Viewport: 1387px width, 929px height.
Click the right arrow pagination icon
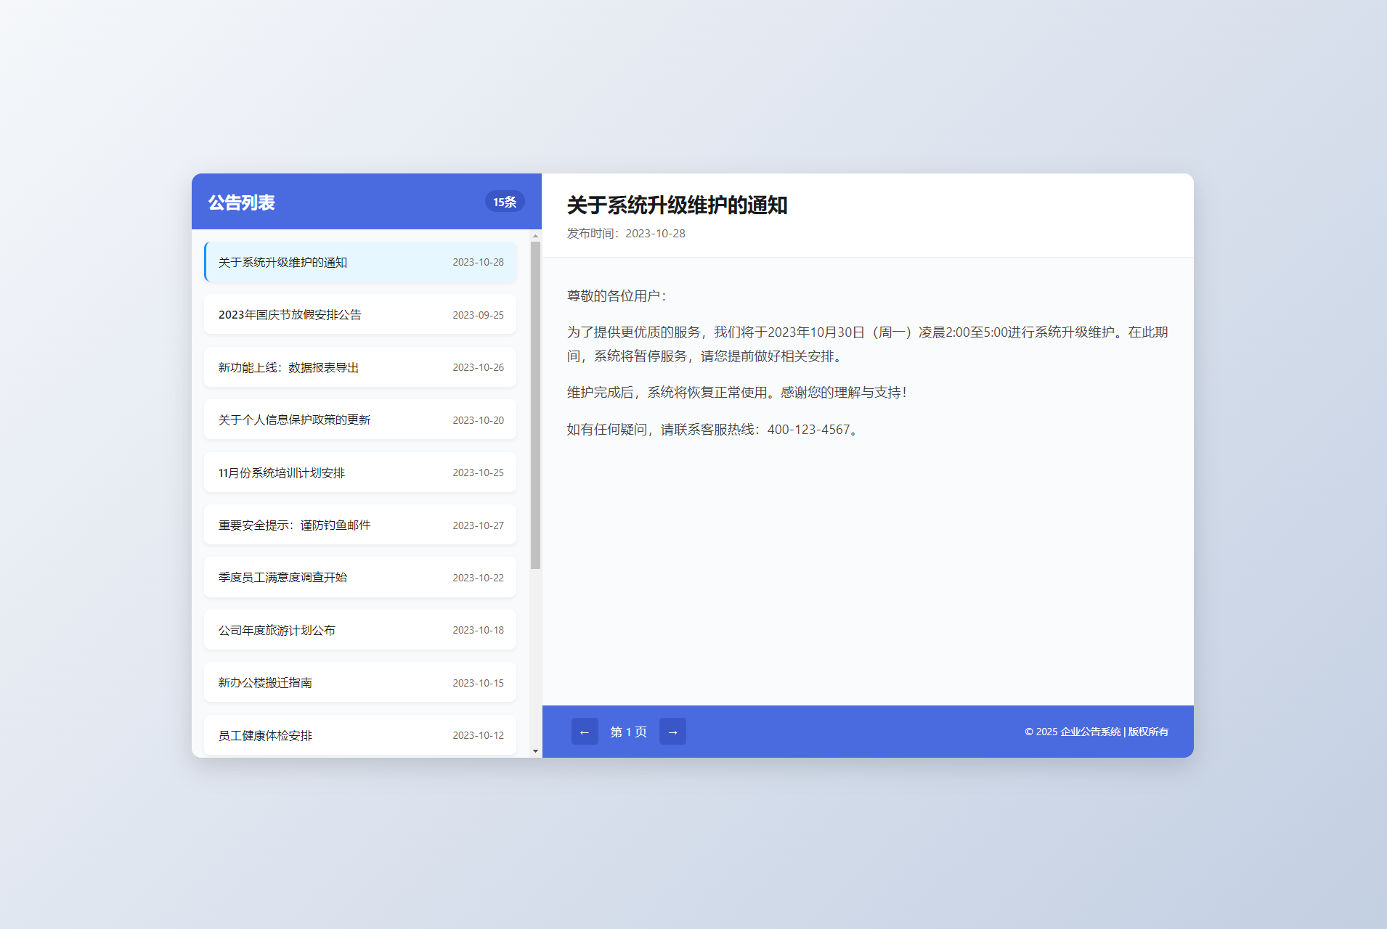tap(672, 732)
